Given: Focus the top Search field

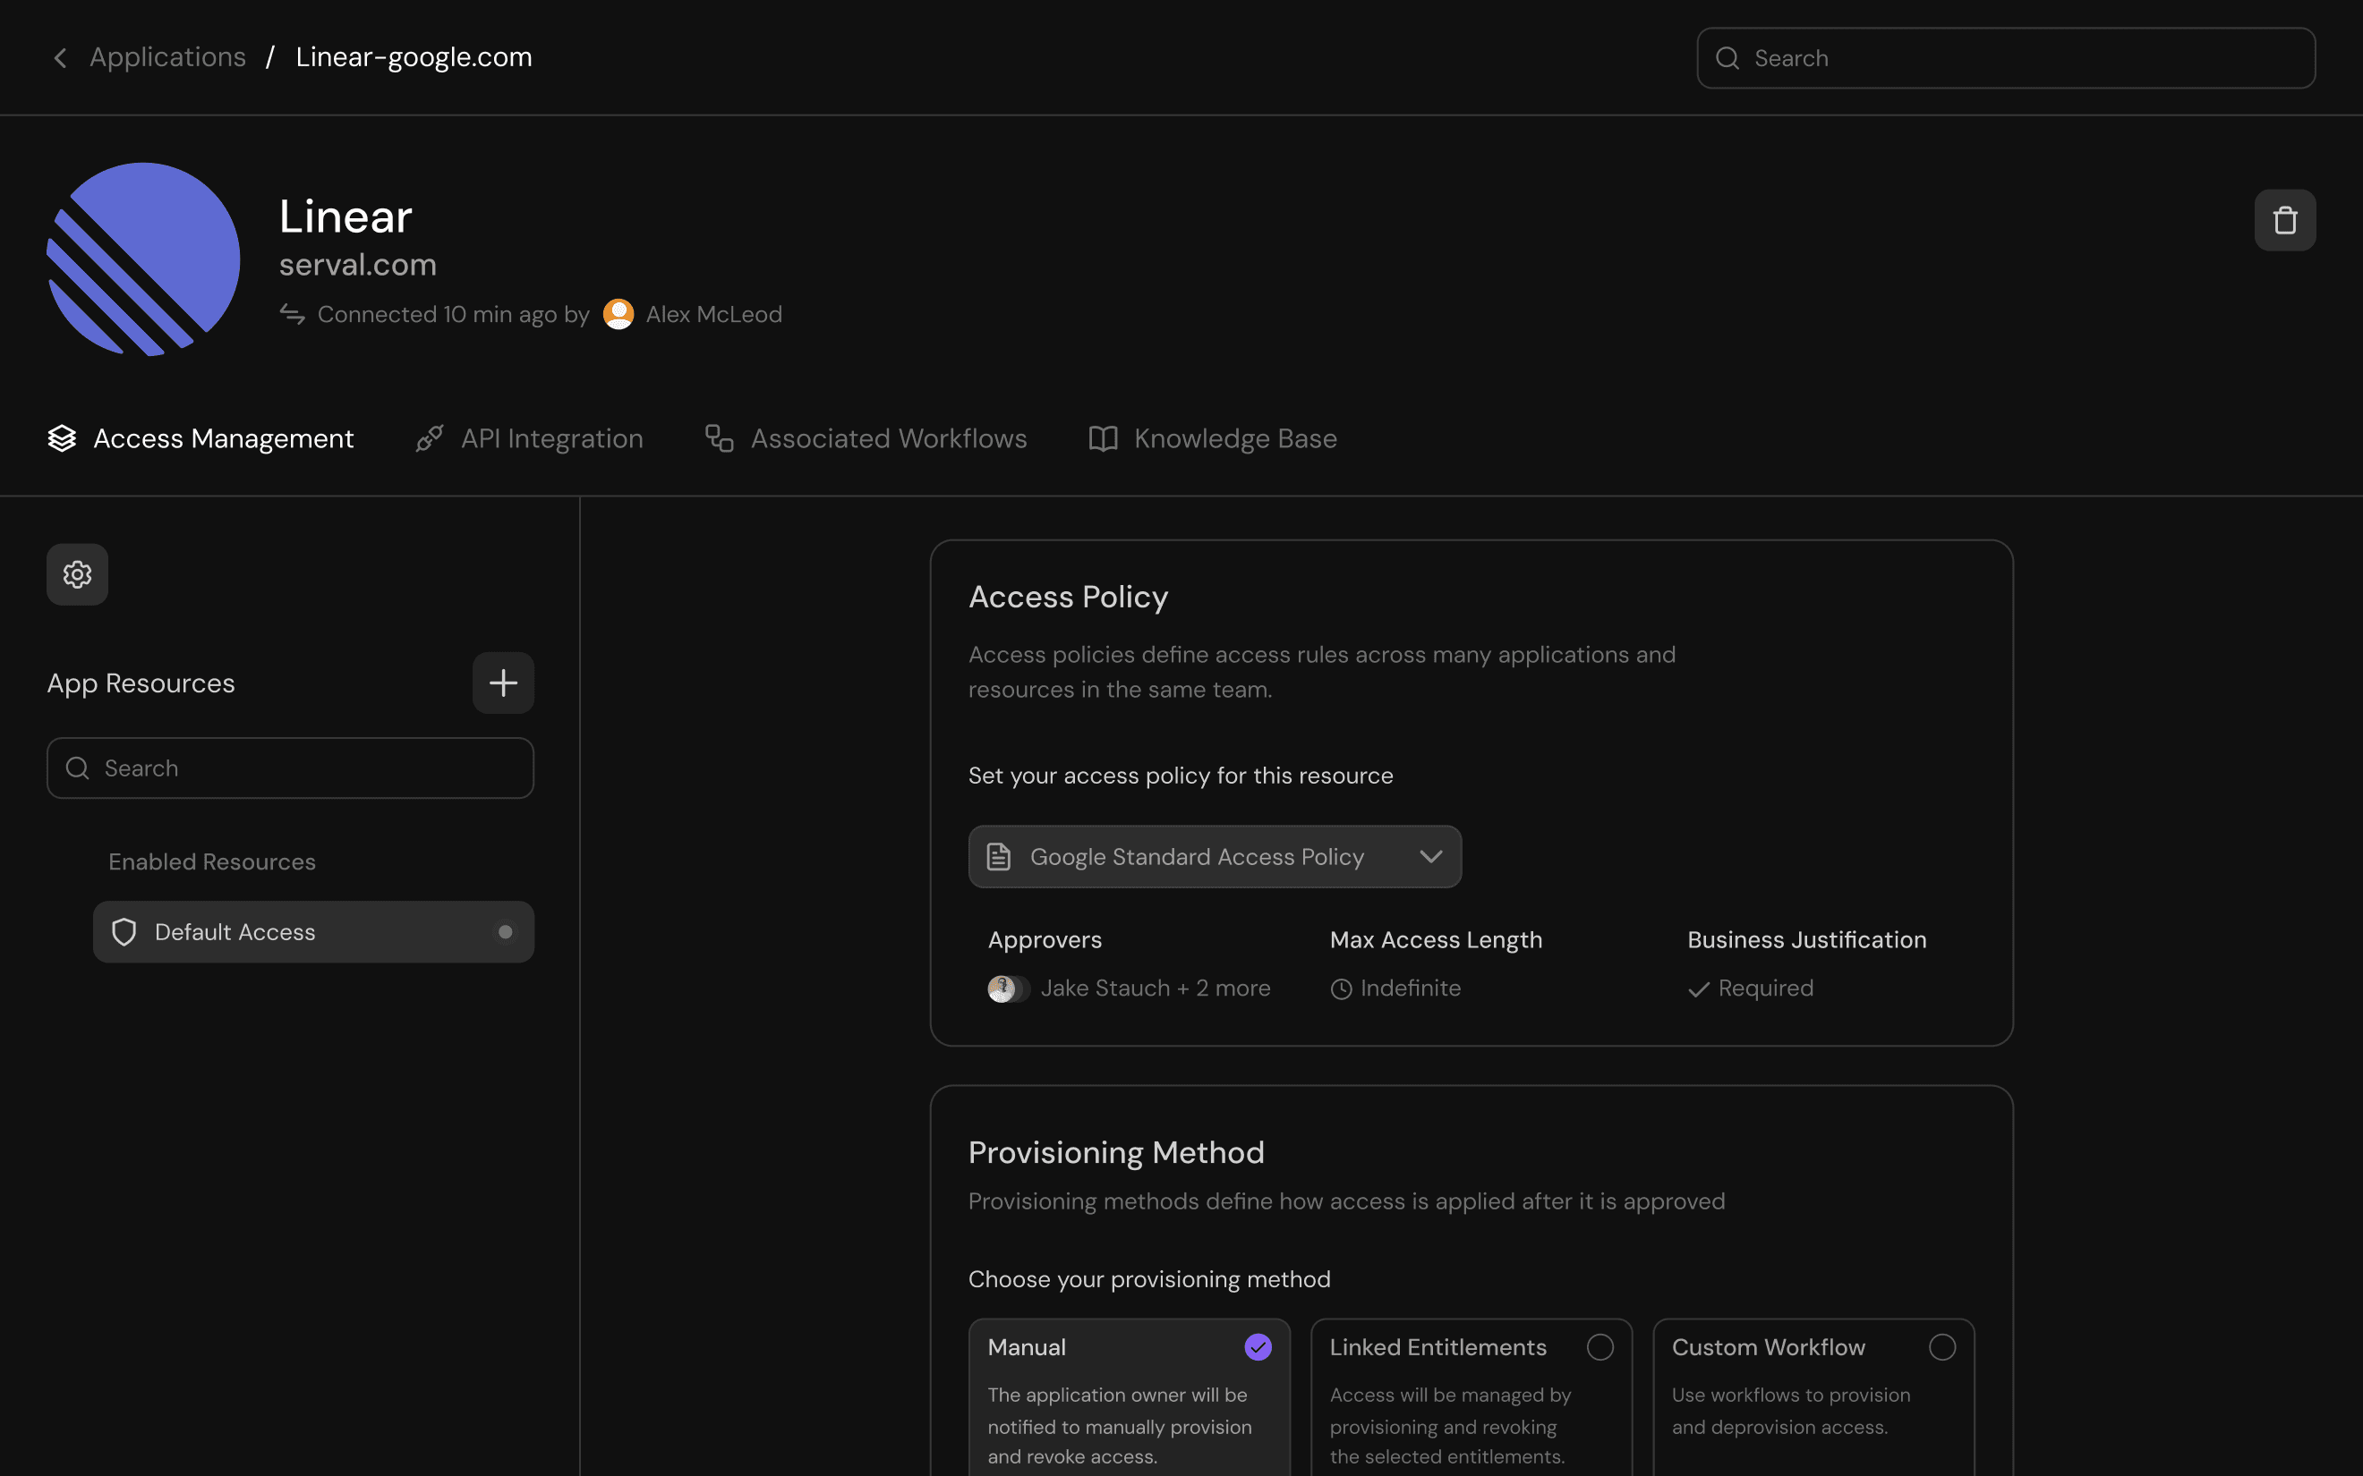Looking at the screenshot, I should click(x=2006, y=58).
